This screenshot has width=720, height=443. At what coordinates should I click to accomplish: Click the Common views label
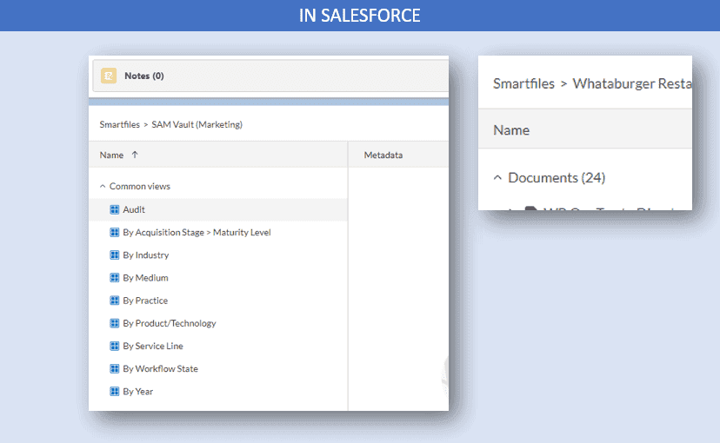point(140,186)
